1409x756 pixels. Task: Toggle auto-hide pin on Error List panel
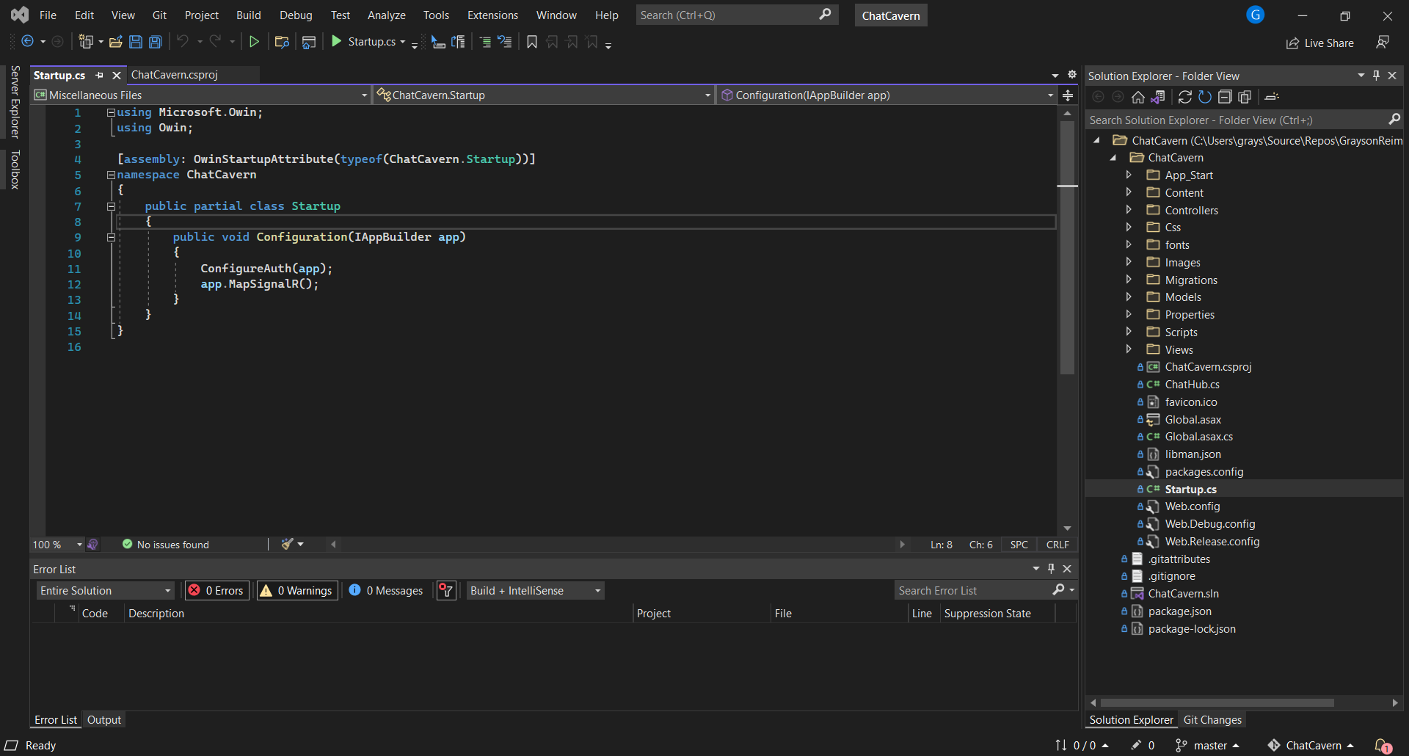point(1051,569)
